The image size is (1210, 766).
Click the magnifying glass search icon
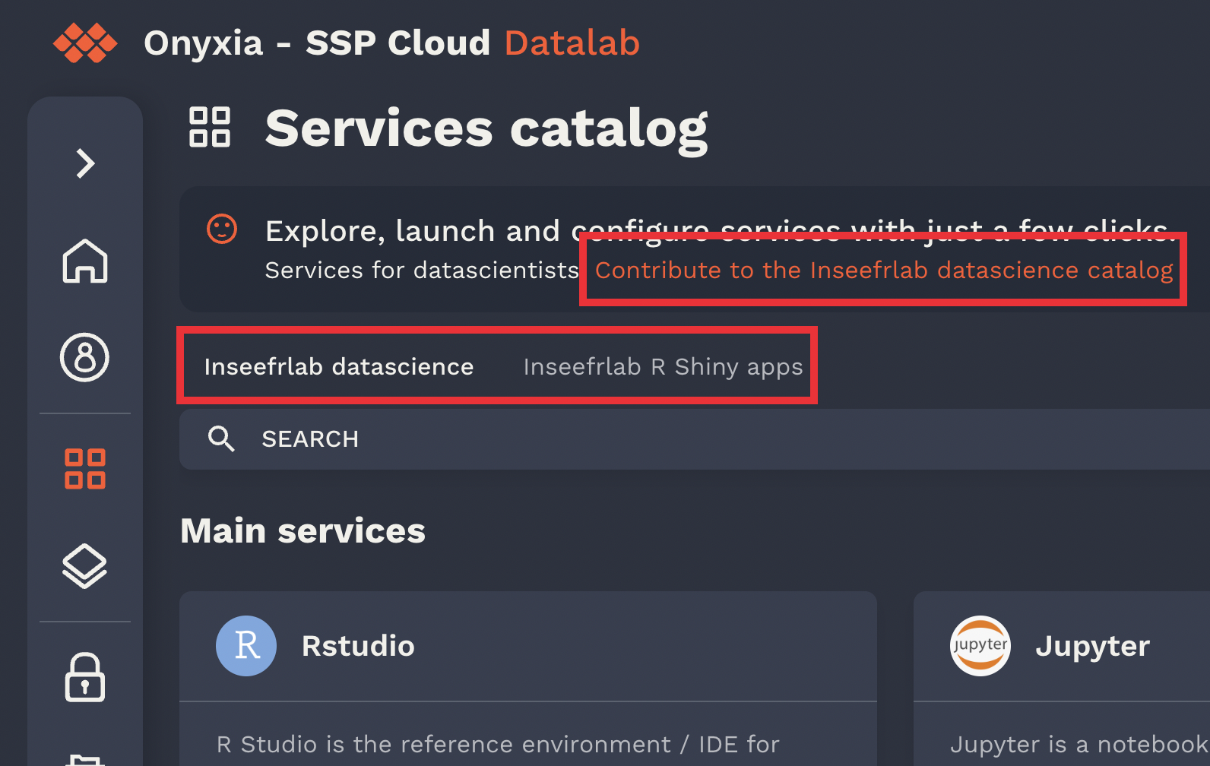(221, 438)
